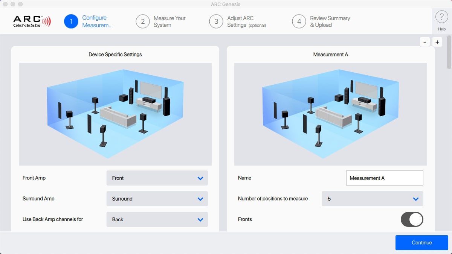Select step 1 circle icon
Viewport: 452px width, 254px height.
tap(71, 21)
